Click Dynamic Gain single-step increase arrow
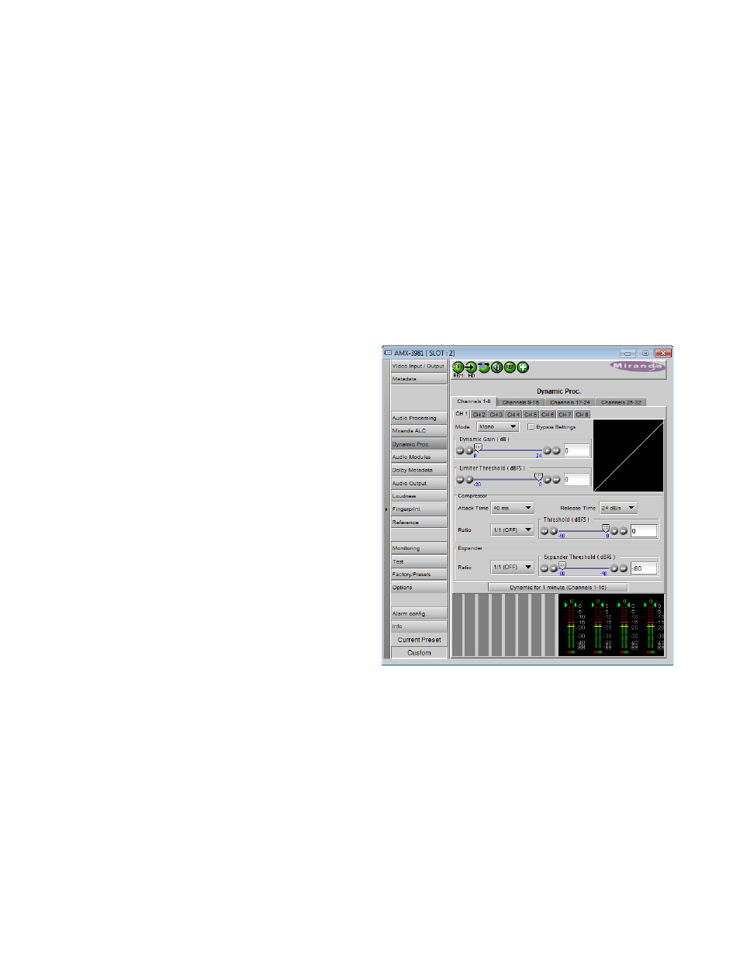Screen dimensions: 740x959 [x=548, y=450]
